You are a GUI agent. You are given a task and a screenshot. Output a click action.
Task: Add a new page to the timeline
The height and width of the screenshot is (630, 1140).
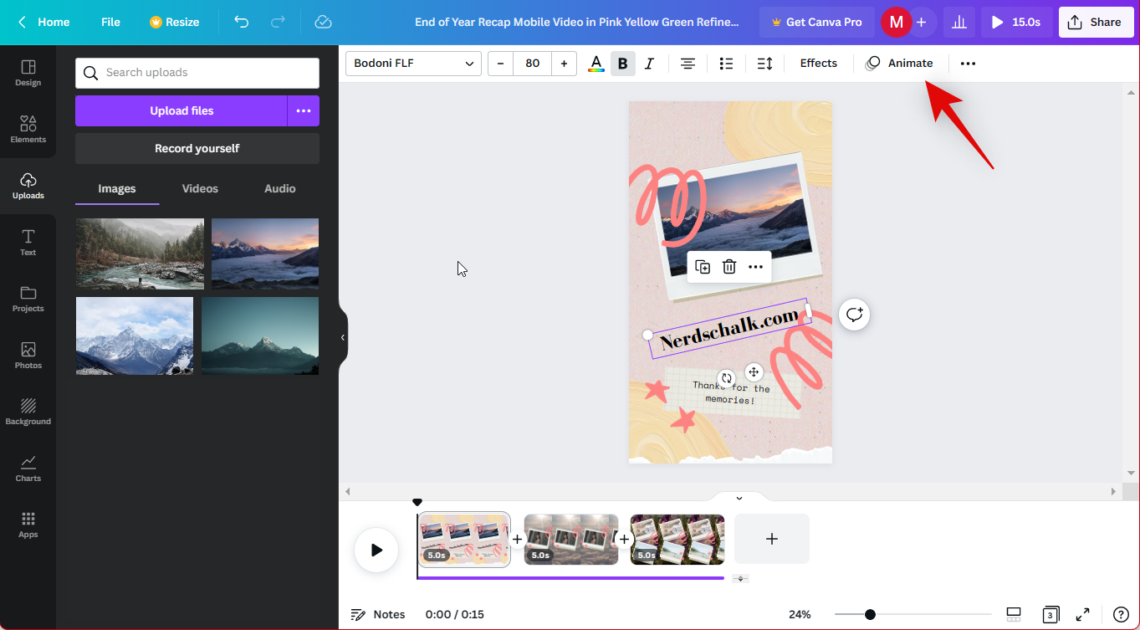coord(772,539)
